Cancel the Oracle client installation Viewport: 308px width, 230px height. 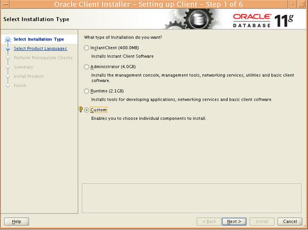tap(290, 221)
